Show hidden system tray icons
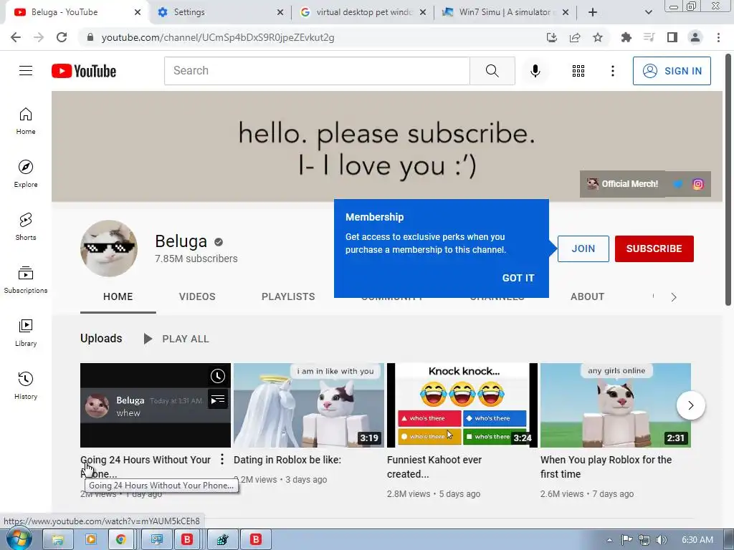Viewport: 734px width, 550px height. pos(609,540)
